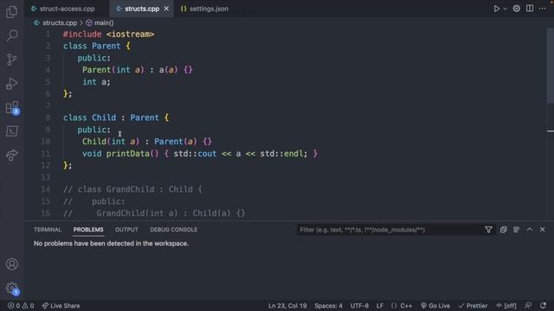This screenshot has height=311, width=554.
Task: Switch to settings.json tab
Action: [x=204, y=9]
